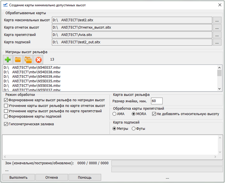
Task: Toggle Гипсометрическая заливка checkbox
Action: click(x=6, y=124)
